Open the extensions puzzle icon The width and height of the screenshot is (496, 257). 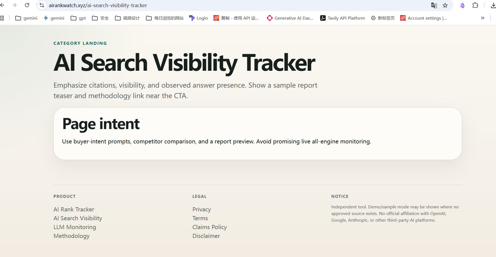click(475, 5)
